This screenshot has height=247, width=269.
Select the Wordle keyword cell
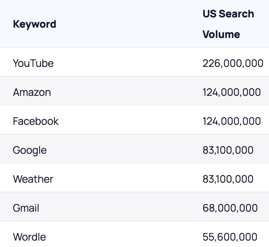pyautogui.click(x=29, y=237)
